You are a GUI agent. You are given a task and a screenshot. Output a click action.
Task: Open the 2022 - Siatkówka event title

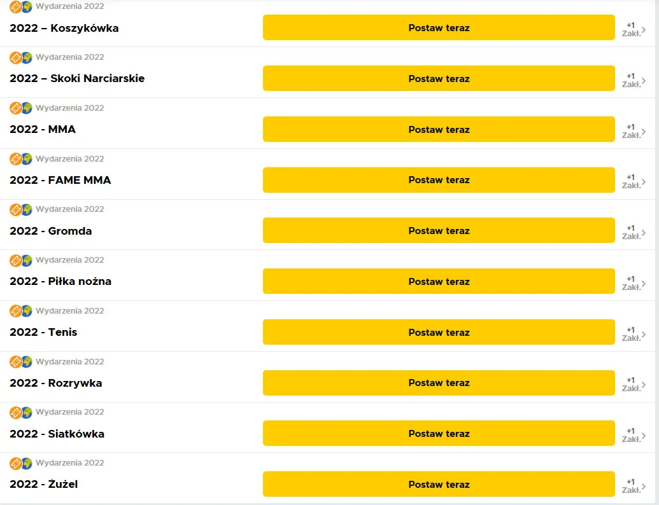[57, 434]
